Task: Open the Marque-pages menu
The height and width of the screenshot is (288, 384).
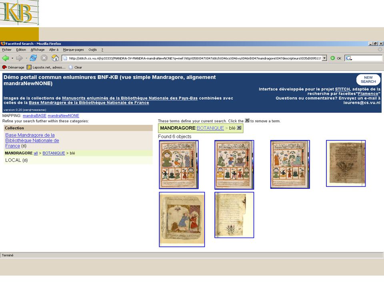Action: point(73,50)
